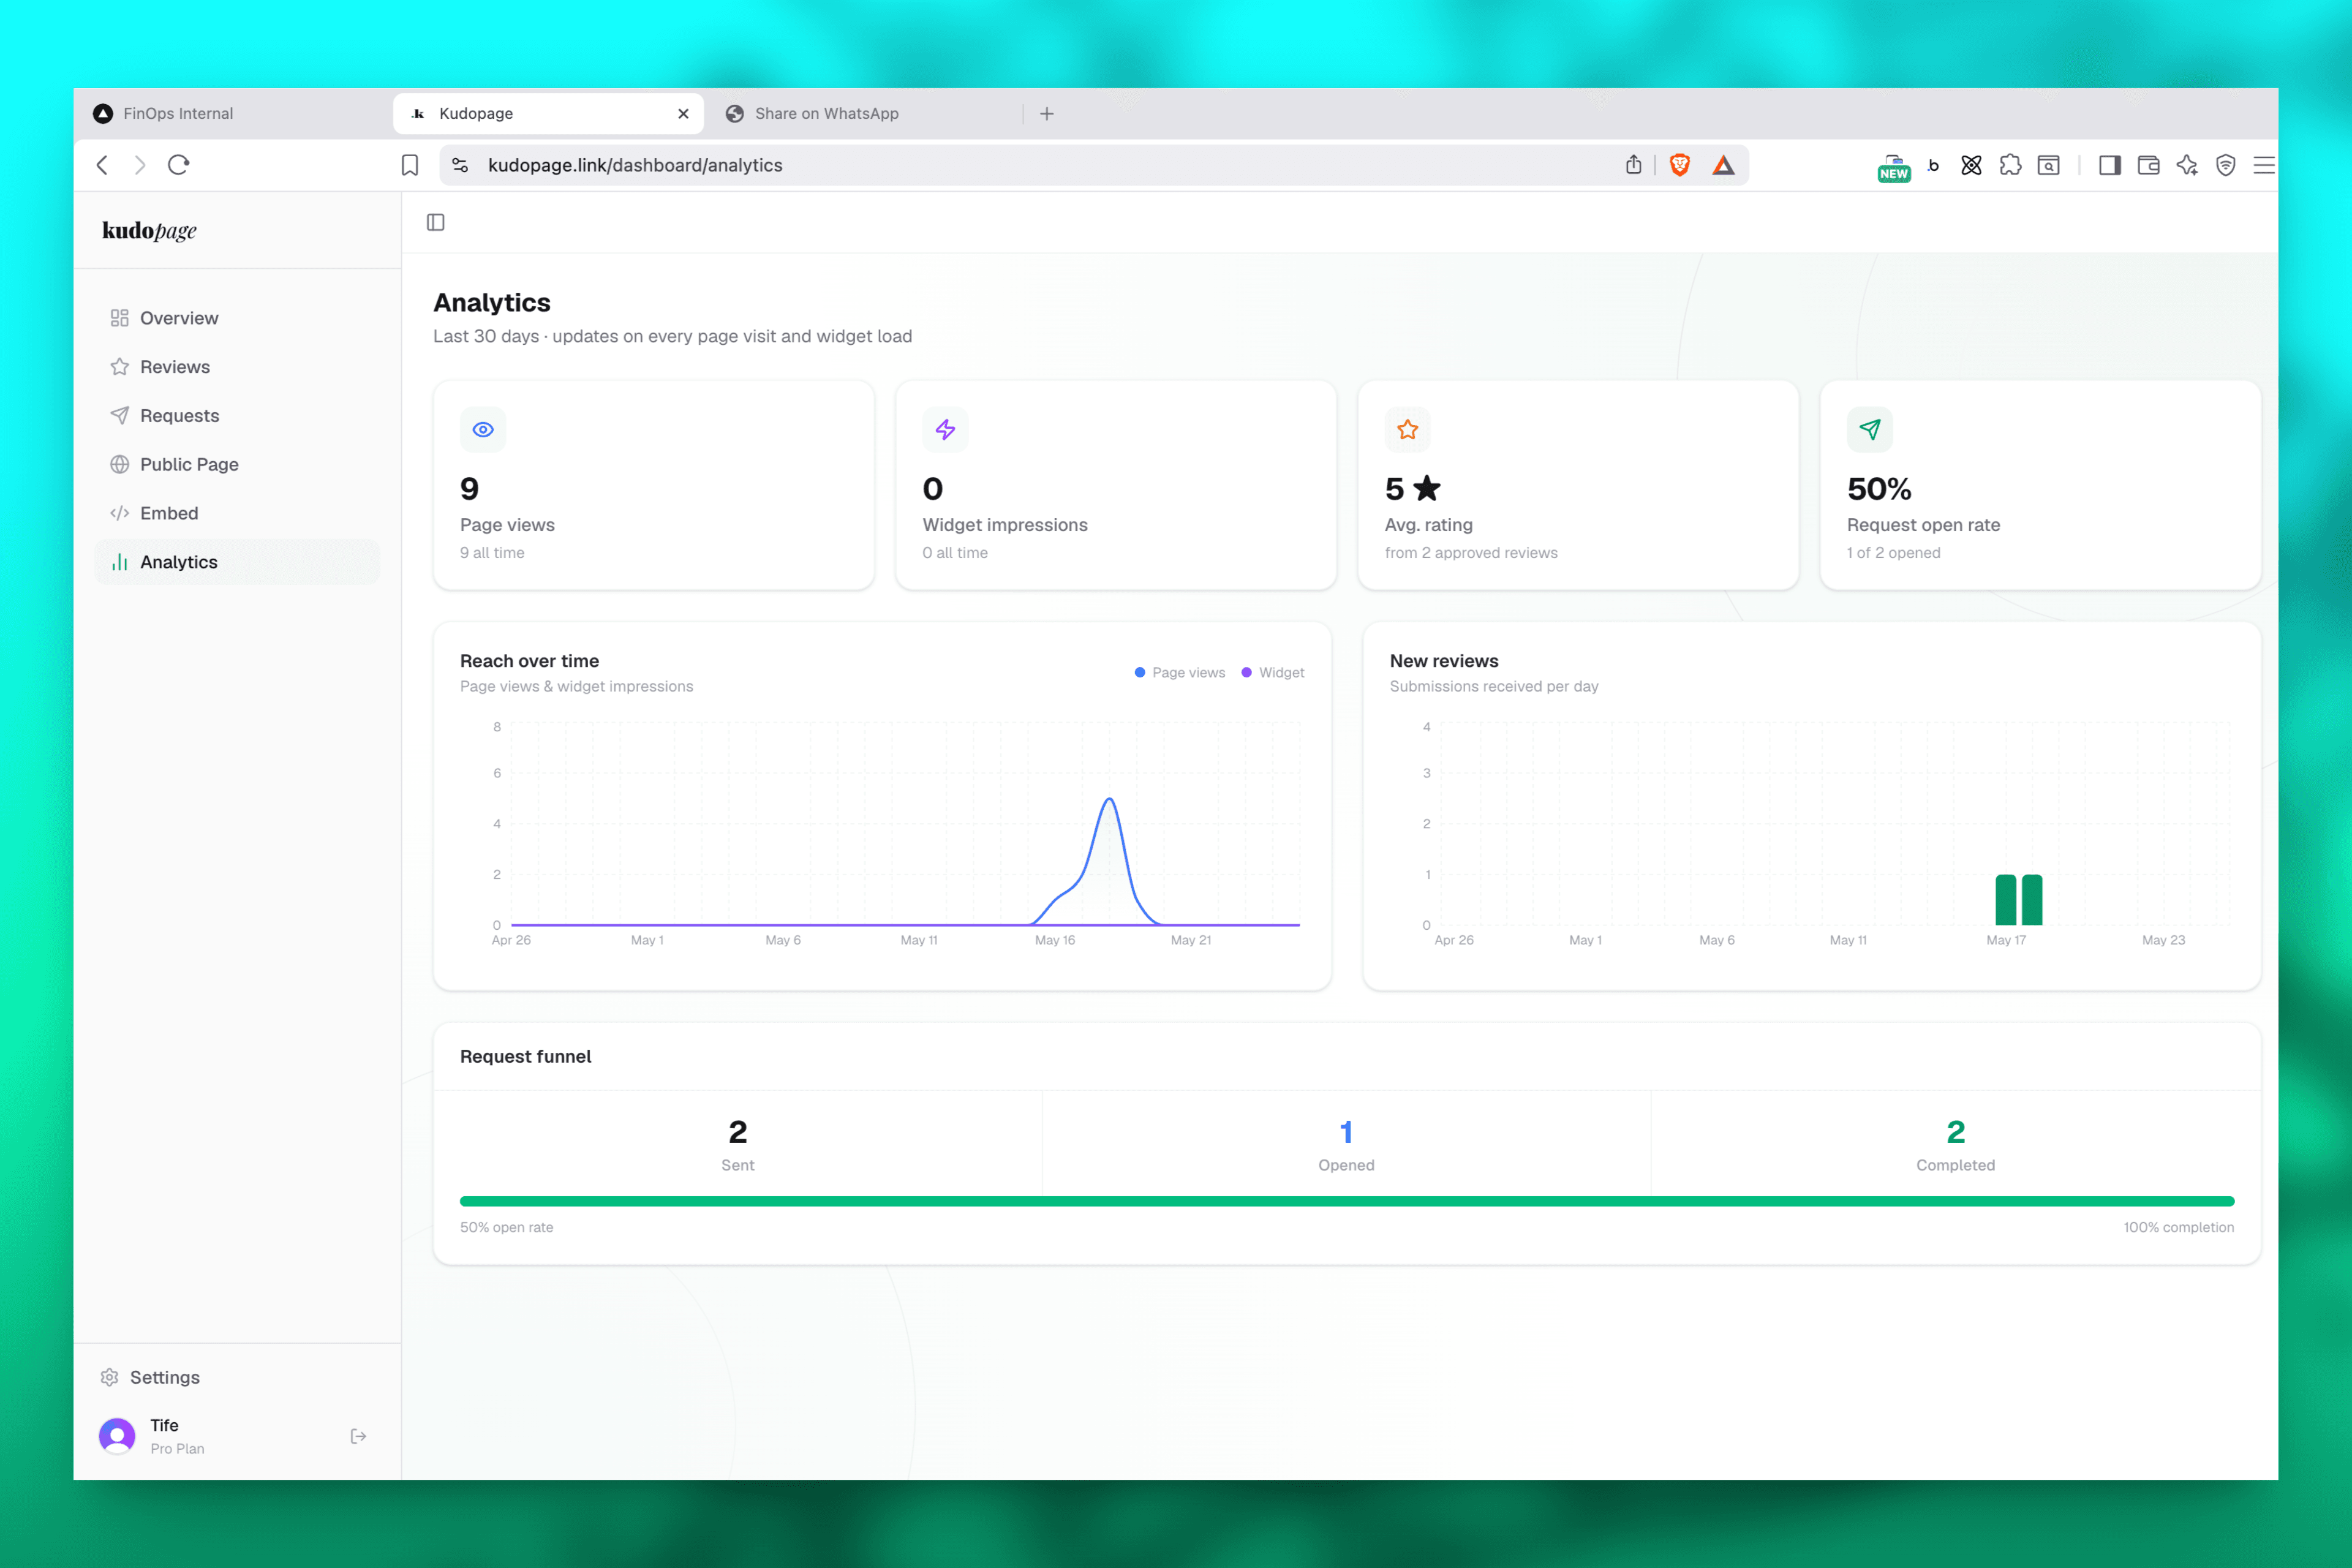Click the '0 all time' text

tap(955, 553)
